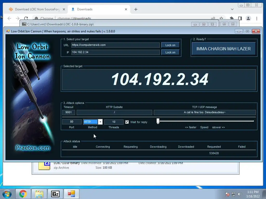Image resolution: width=266 pixels, height=199 pixels.
Task: Click the URL target input field
Action: [x=115, y=45]
